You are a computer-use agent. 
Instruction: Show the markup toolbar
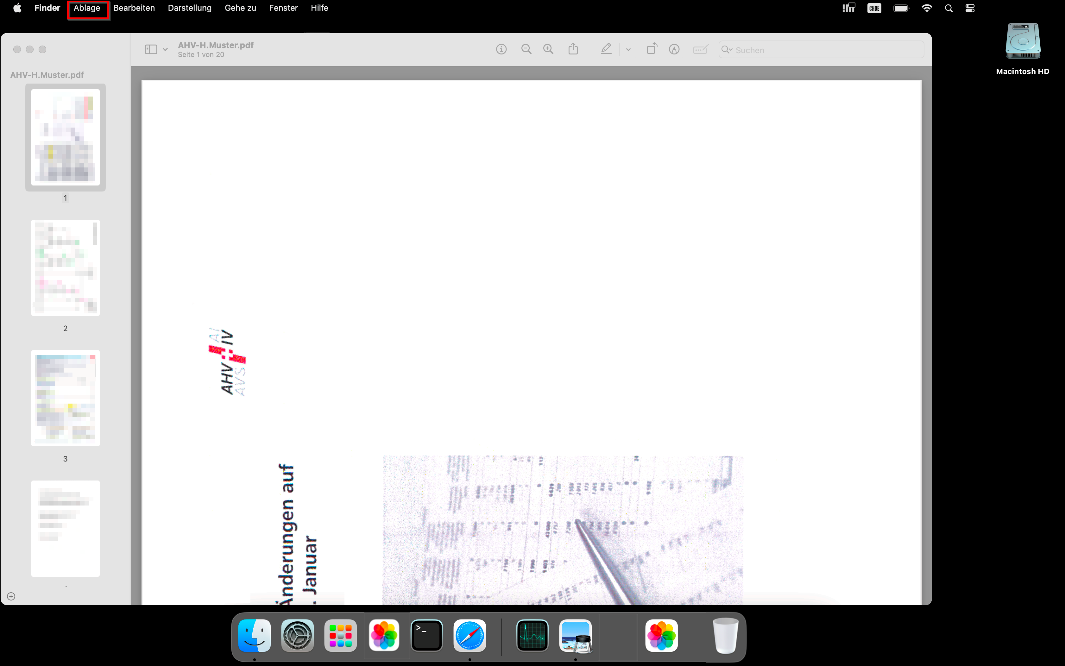pos(674,49)
